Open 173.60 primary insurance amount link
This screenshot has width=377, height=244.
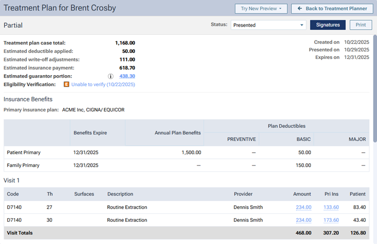[331, 220]
